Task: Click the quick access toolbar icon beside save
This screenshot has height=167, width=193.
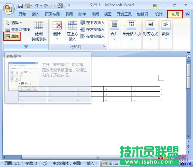Action: pyautogui.click(x=28, y=6)
